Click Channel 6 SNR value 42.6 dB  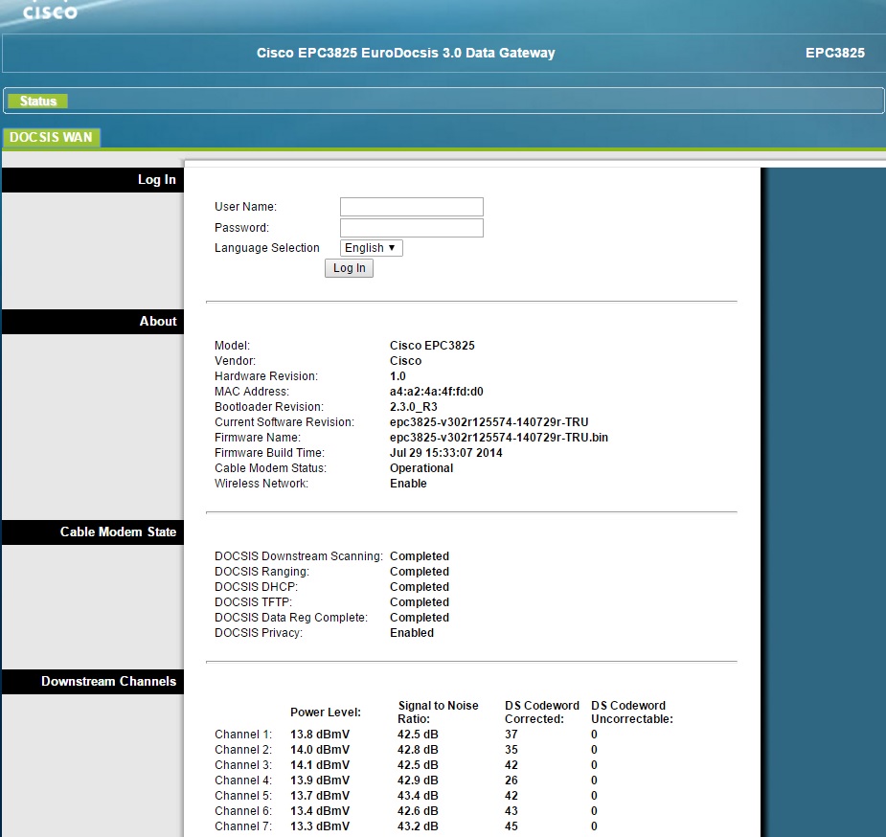point(418,810)
